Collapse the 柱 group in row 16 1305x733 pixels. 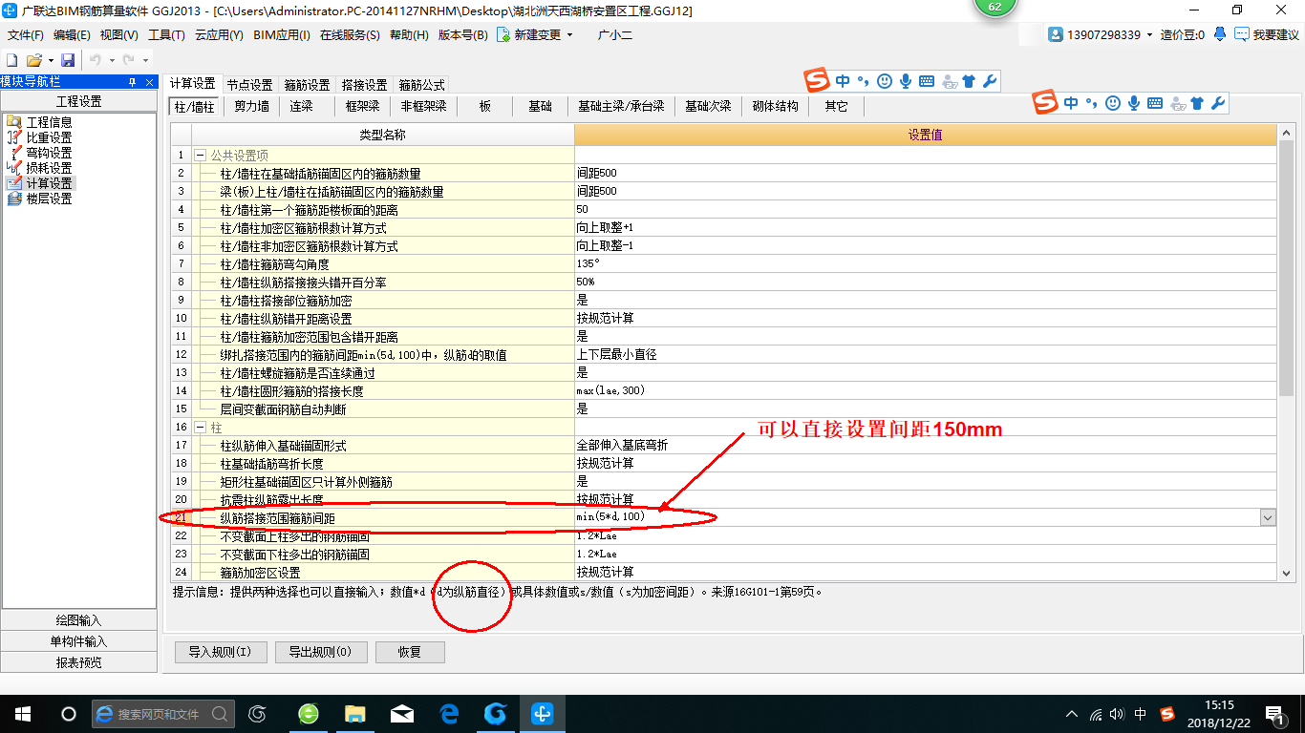tap(201, 428)
